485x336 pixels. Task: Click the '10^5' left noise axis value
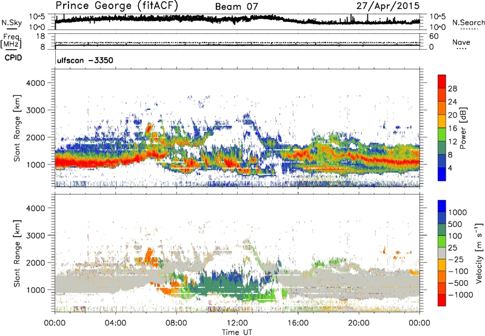pyautogui.click(x=37, y=17)
